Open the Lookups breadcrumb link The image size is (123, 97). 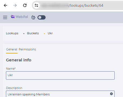point(12,33)
